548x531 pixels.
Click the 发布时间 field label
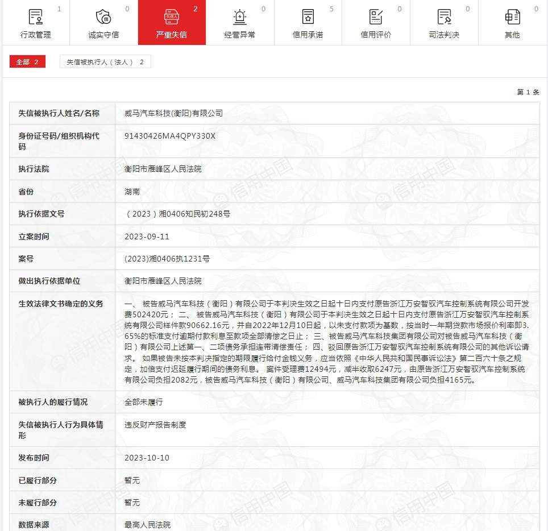[x=34, y=458]
